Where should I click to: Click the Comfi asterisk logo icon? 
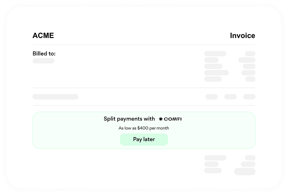pyautogui.click(x=161, y=119)
